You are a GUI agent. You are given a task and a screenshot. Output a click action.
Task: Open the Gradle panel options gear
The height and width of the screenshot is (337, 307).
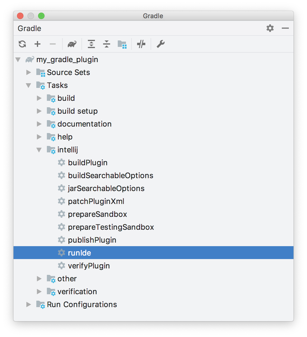[x=270, y=28]
